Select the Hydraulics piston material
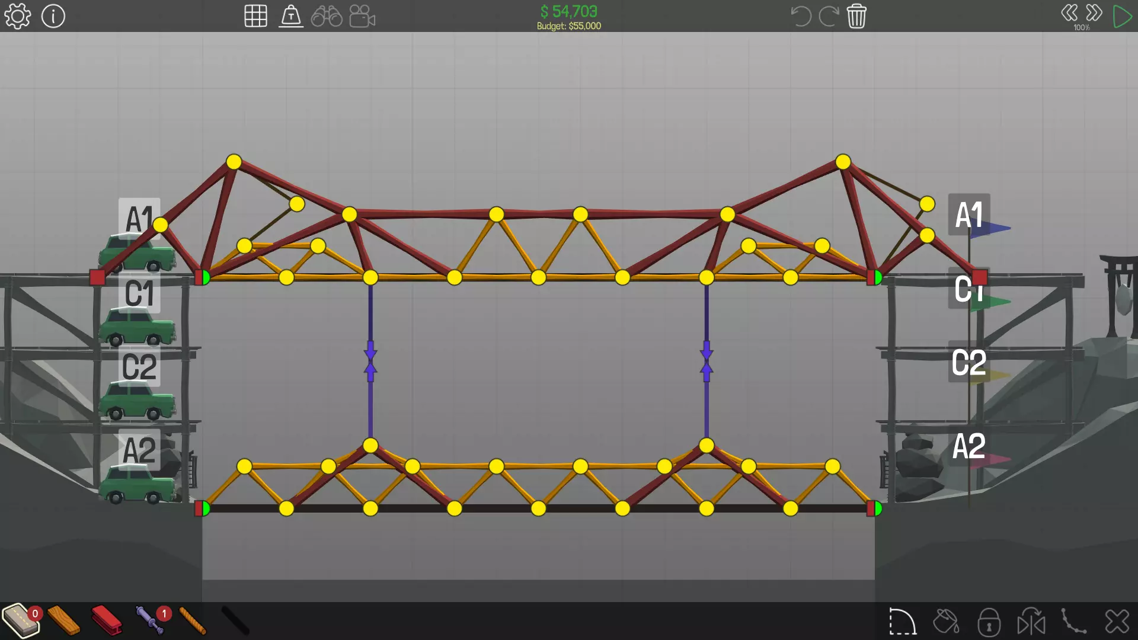The height and width of the screenshot is (640, 1138). click(x=149, y=620)
